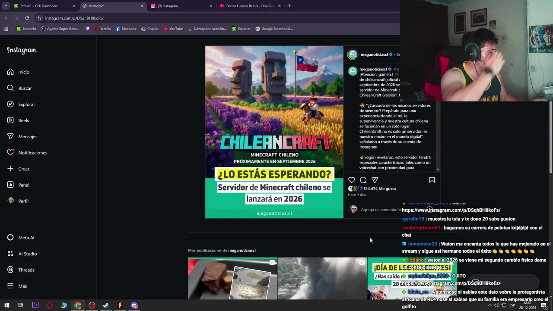This screenshot has height=311, width=553.
Task: Click the caption scrollbar down arrow
Action: tap(438, 170)
